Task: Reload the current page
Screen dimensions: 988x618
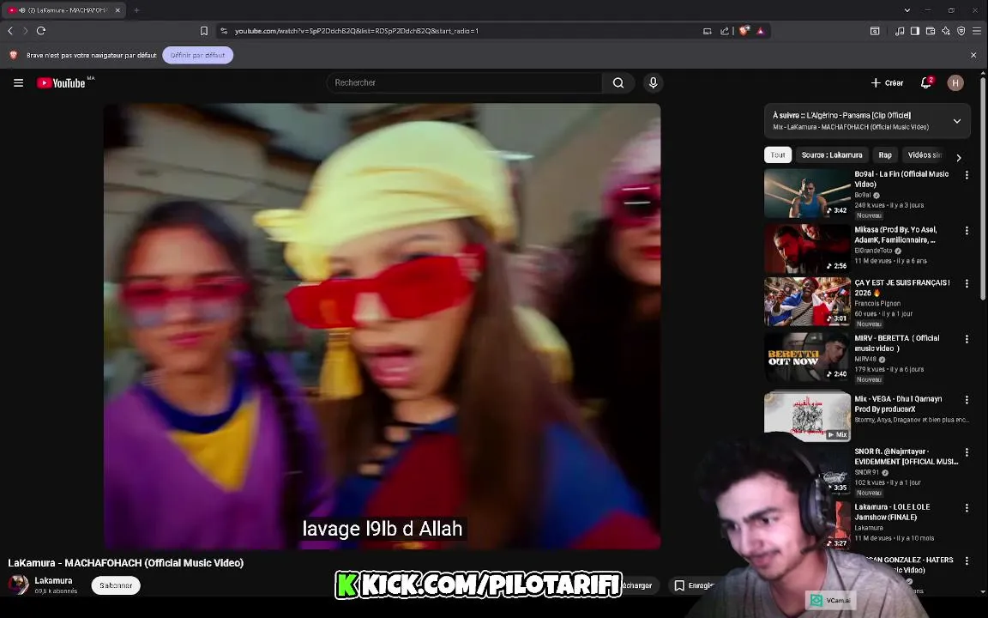Action: point(41,31)
